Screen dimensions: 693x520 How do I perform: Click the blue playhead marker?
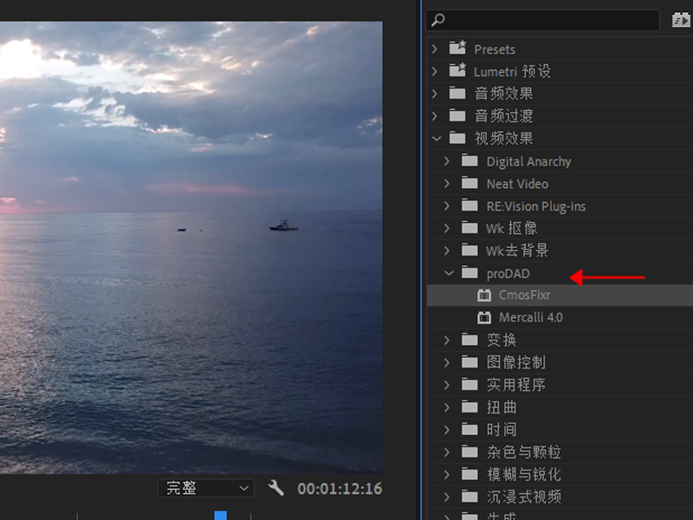coord(221,516)
